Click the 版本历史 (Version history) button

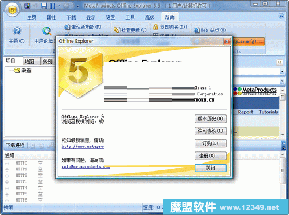210,118
